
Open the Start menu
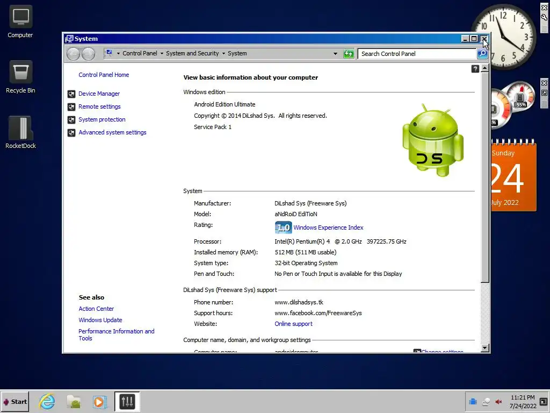15,401
